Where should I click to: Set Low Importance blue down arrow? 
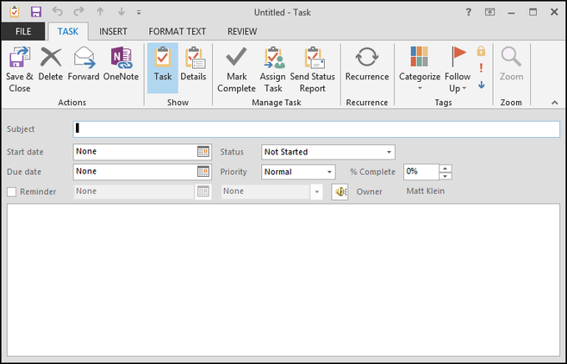tap(481, 85)
